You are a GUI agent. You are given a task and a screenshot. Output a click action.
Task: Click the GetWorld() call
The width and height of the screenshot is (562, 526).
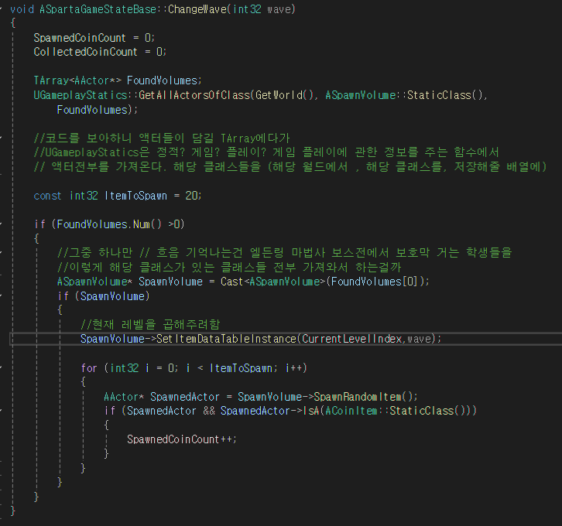click(284, 95)
